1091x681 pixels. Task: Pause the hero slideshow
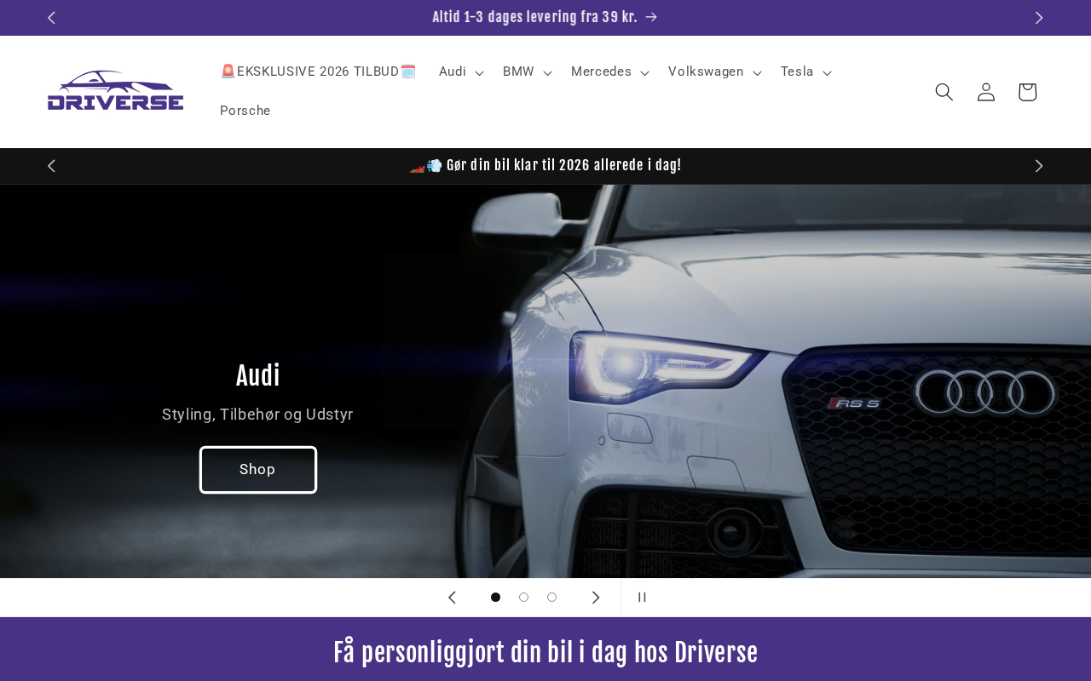pos(642,598)
